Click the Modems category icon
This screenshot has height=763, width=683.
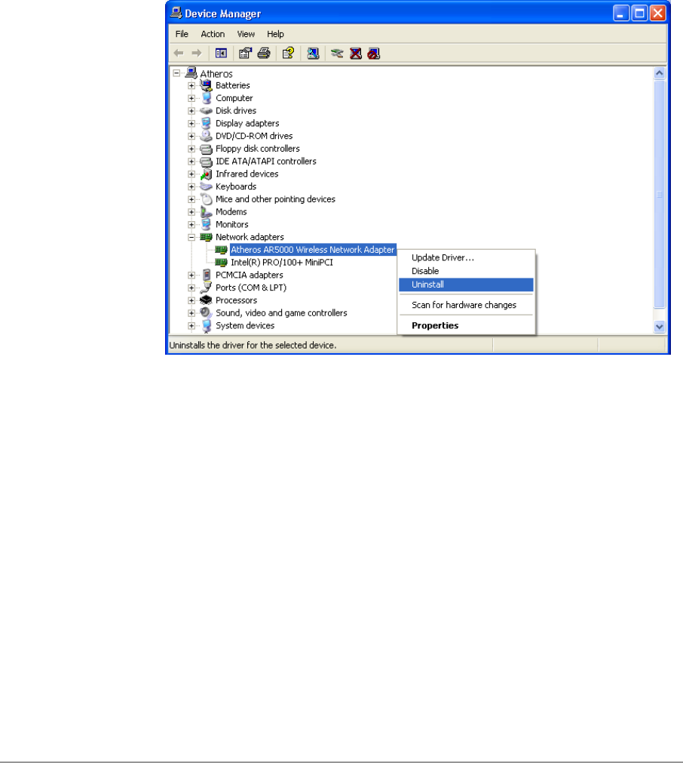(x=206, y=211)
